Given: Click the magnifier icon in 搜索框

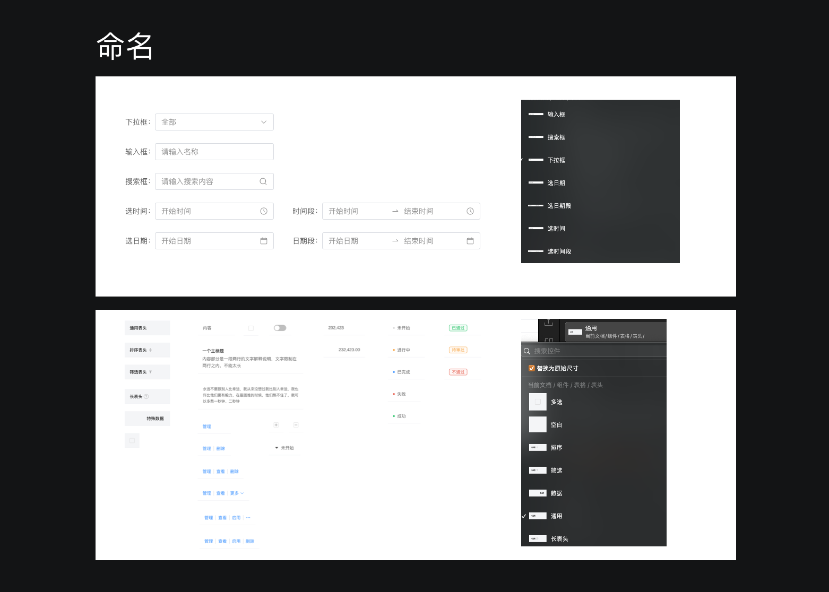Looking at the screenshot, I should (x=263, y=181).
